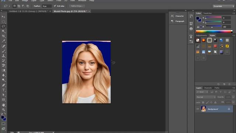The image size is (236, 133).
Task: Toggle Lock transparent pixels
Action: click(x=203, y=102)
